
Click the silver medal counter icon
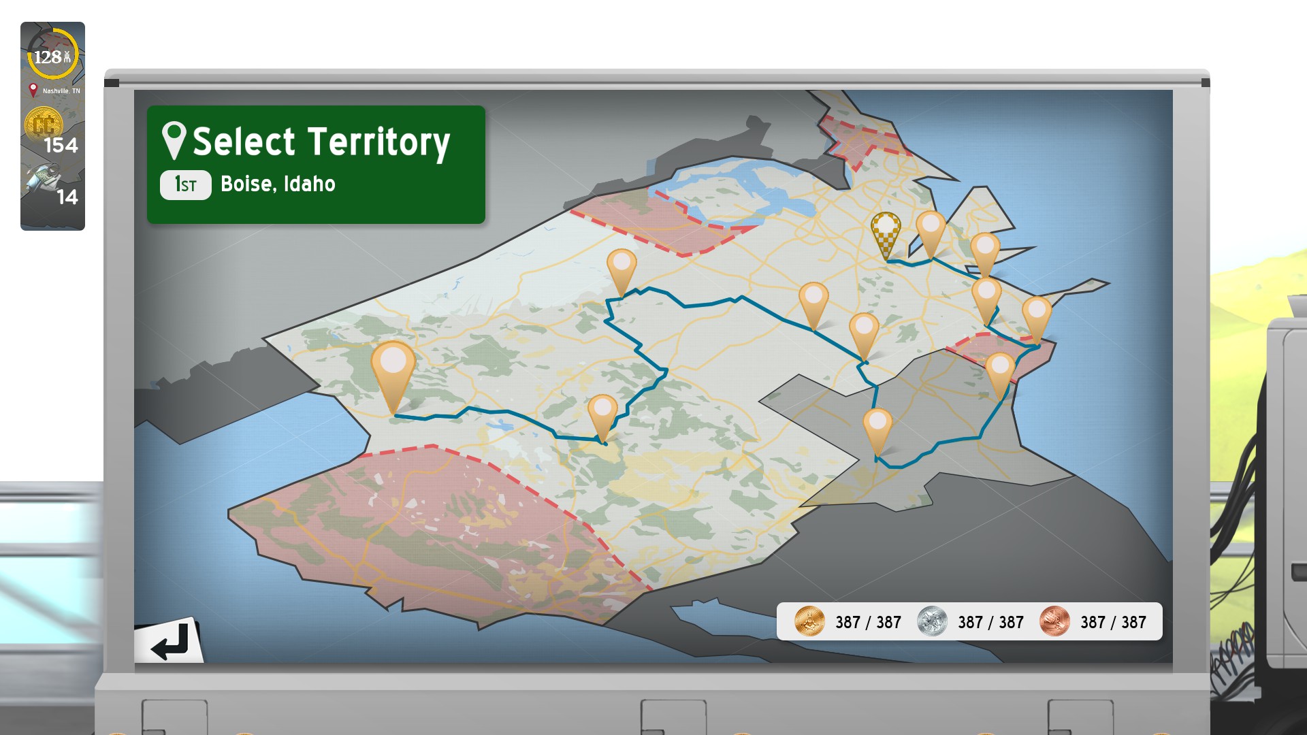click(932, 621)
